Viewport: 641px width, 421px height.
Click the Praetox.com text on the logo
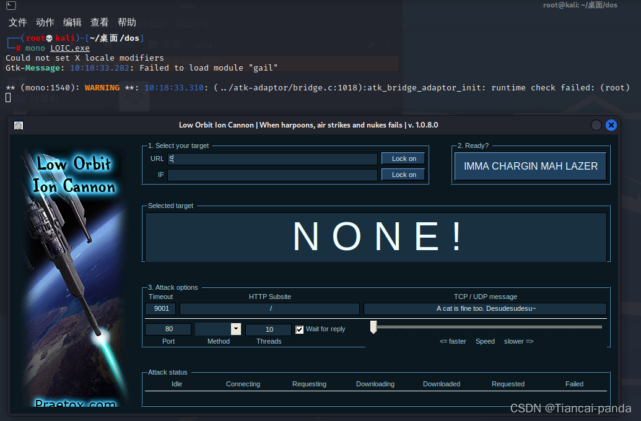75,403
